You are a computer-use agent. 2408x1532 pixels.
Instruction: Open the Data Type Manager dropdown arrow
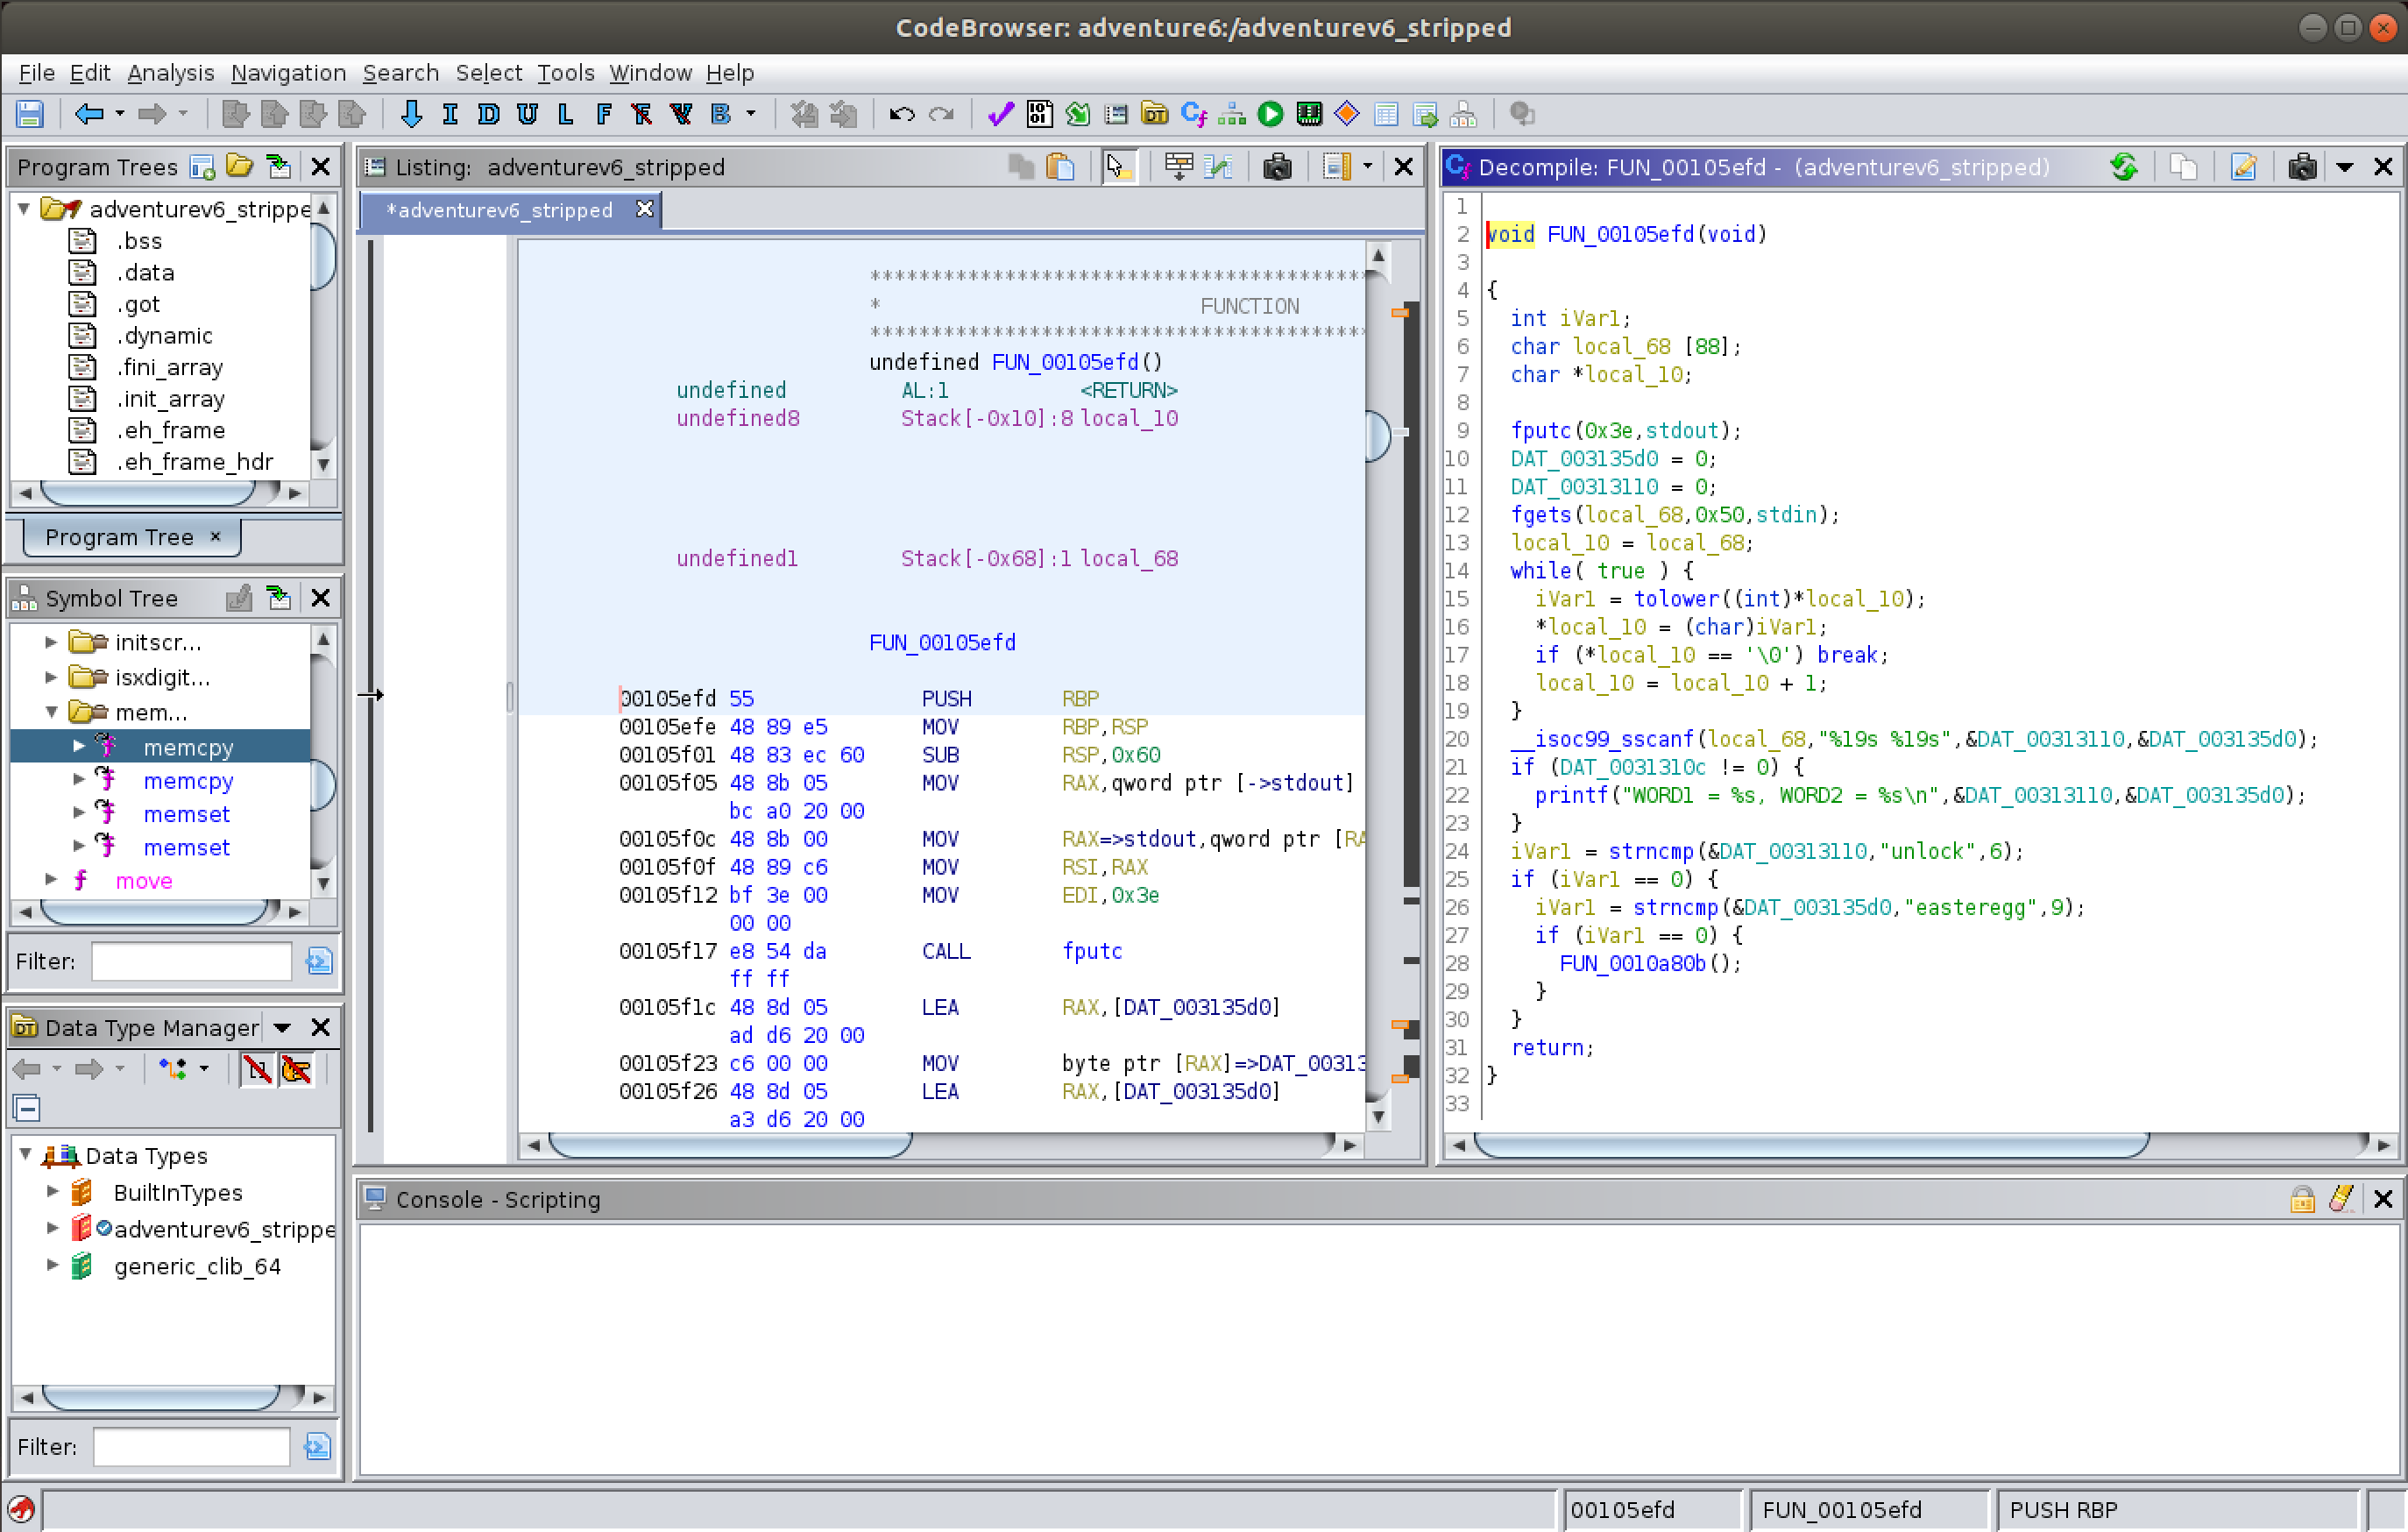[282, 1028]
